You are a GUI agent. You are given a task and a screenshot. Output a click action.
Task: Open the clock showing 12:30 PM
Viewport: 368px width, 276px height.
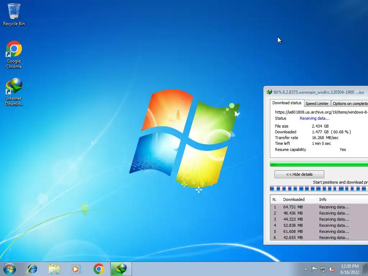coord(350,266)
